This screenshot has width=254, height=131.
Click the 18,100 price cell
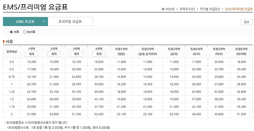click(77, 62)
